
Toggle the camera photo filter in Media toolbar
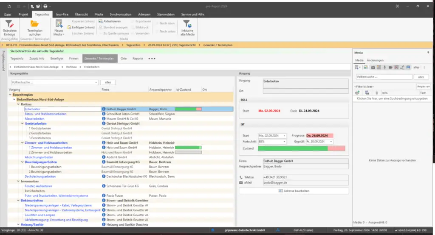(373, 67)
